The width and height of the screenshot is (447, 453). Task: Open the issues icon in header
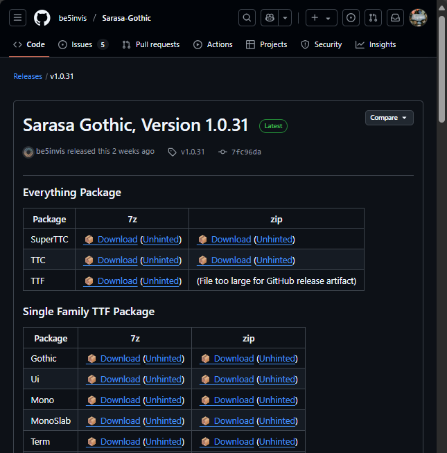(351, 18)
